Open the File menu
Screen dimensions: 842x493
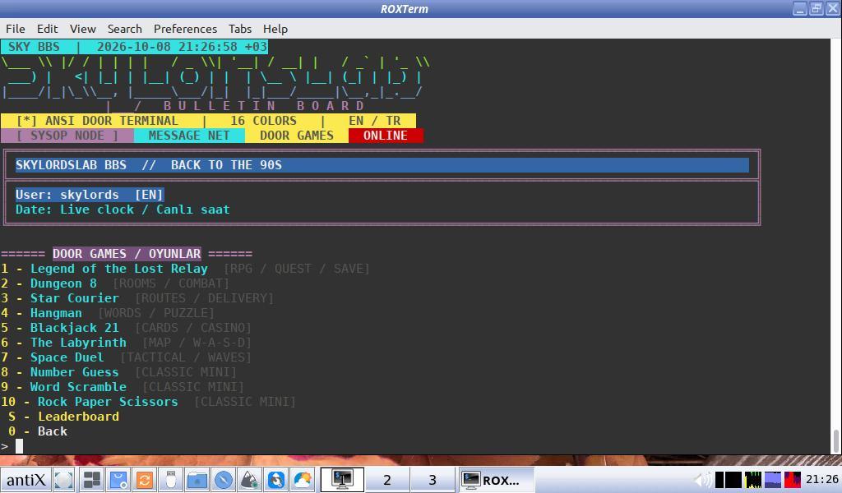15,29
